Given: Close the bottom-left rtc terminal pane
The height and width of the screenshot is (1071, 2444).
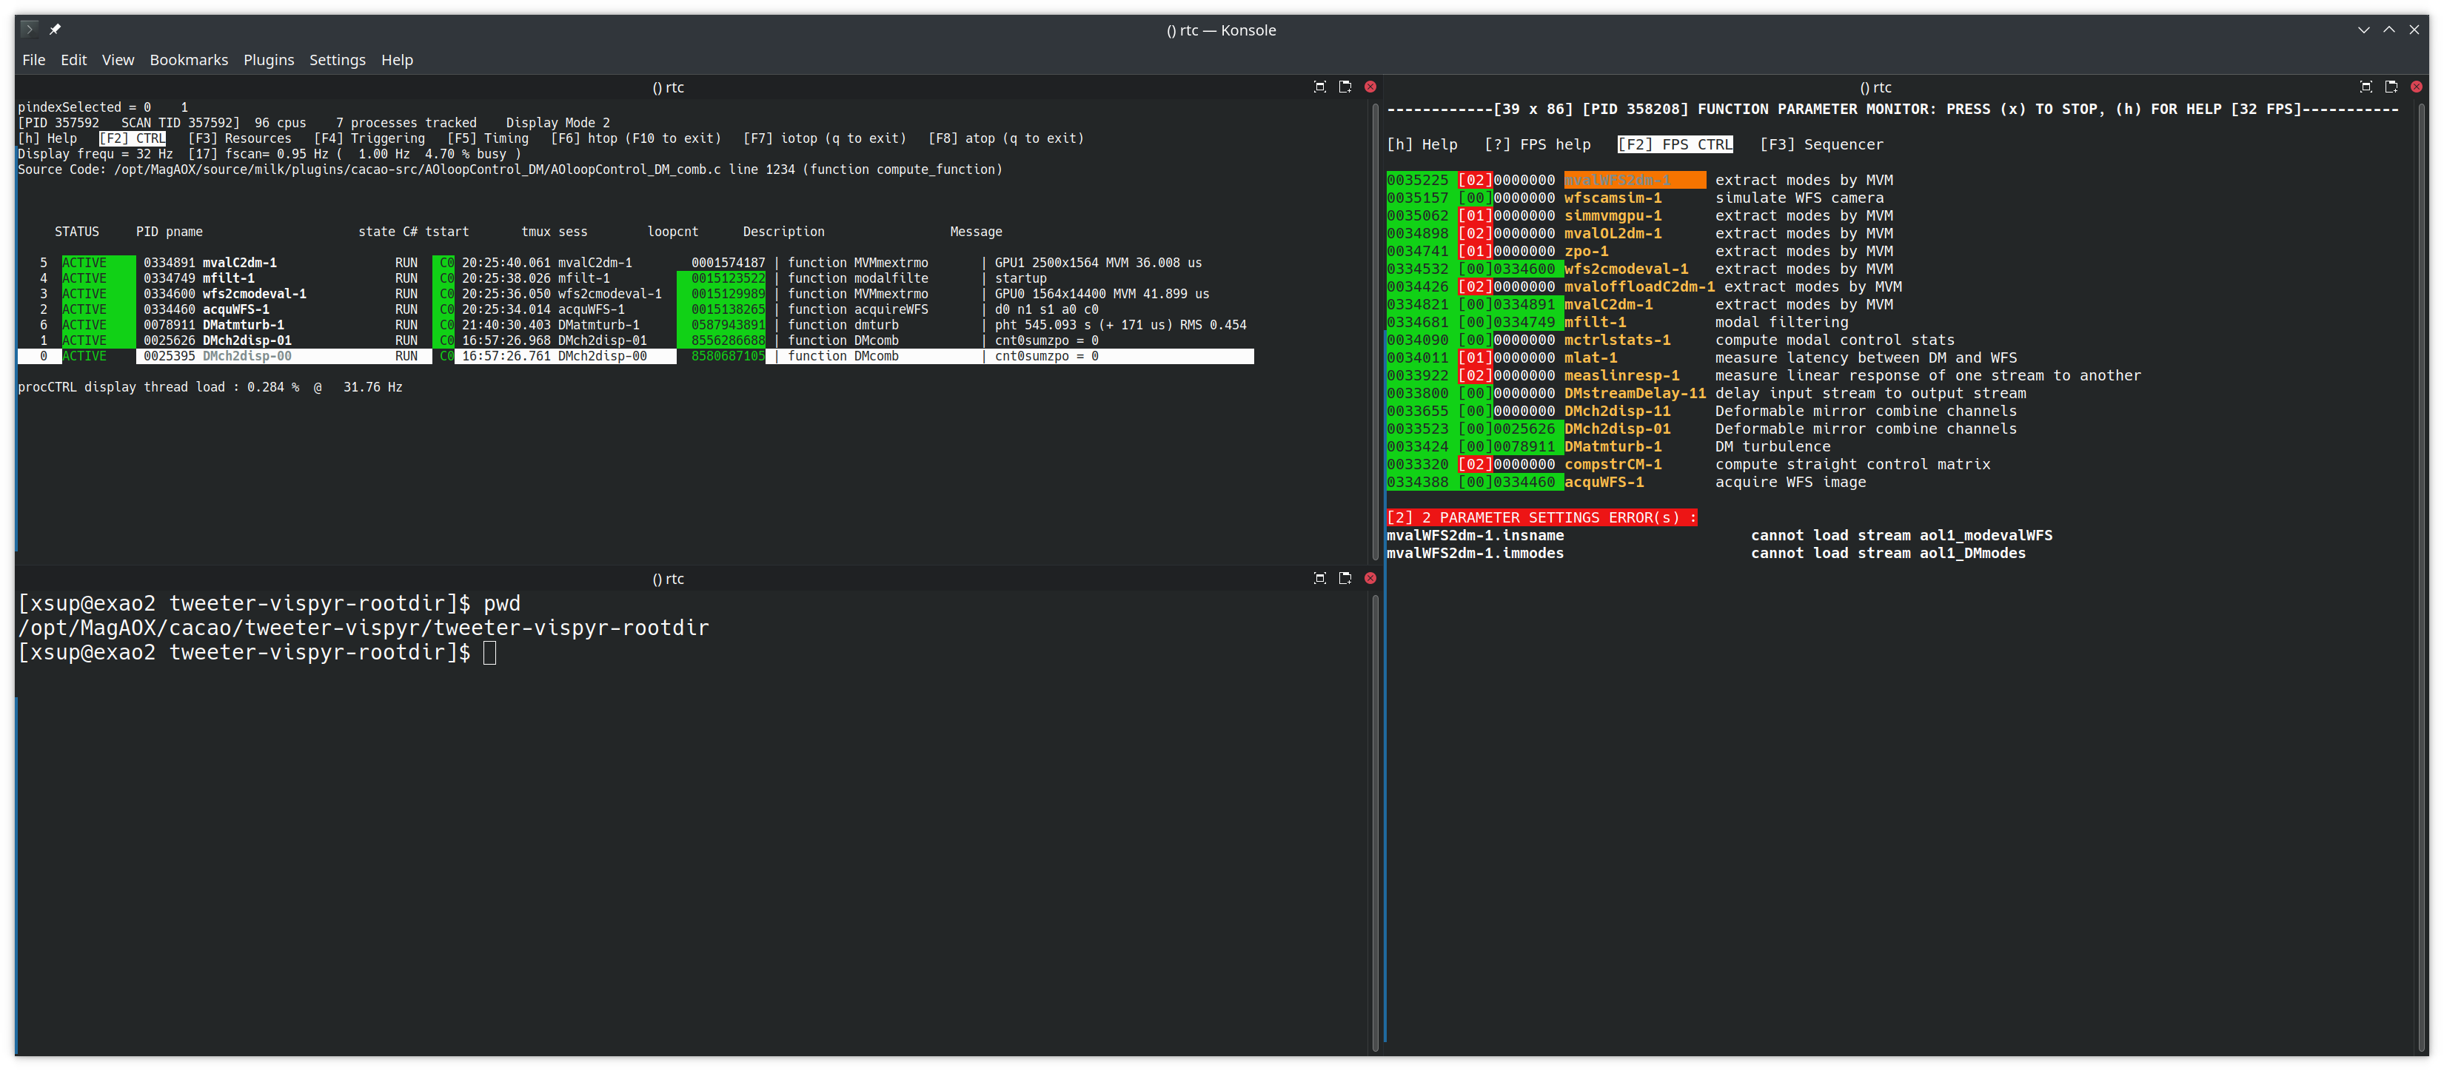Looking at the screenshot, I should [1370, 578].
